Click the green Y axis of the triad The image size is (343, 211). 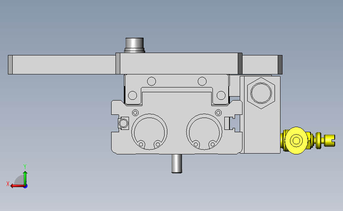click(x=25, y=178)
